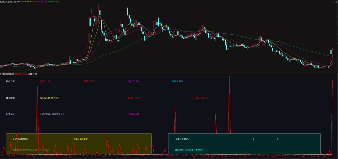Click the 状态评价 row heading
Viewport: 338px width, 159px height.
pos(11,114)
